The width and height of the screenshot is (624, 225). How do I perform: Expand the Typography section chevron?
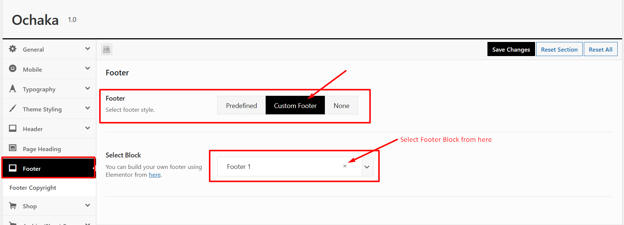point(87,88)
